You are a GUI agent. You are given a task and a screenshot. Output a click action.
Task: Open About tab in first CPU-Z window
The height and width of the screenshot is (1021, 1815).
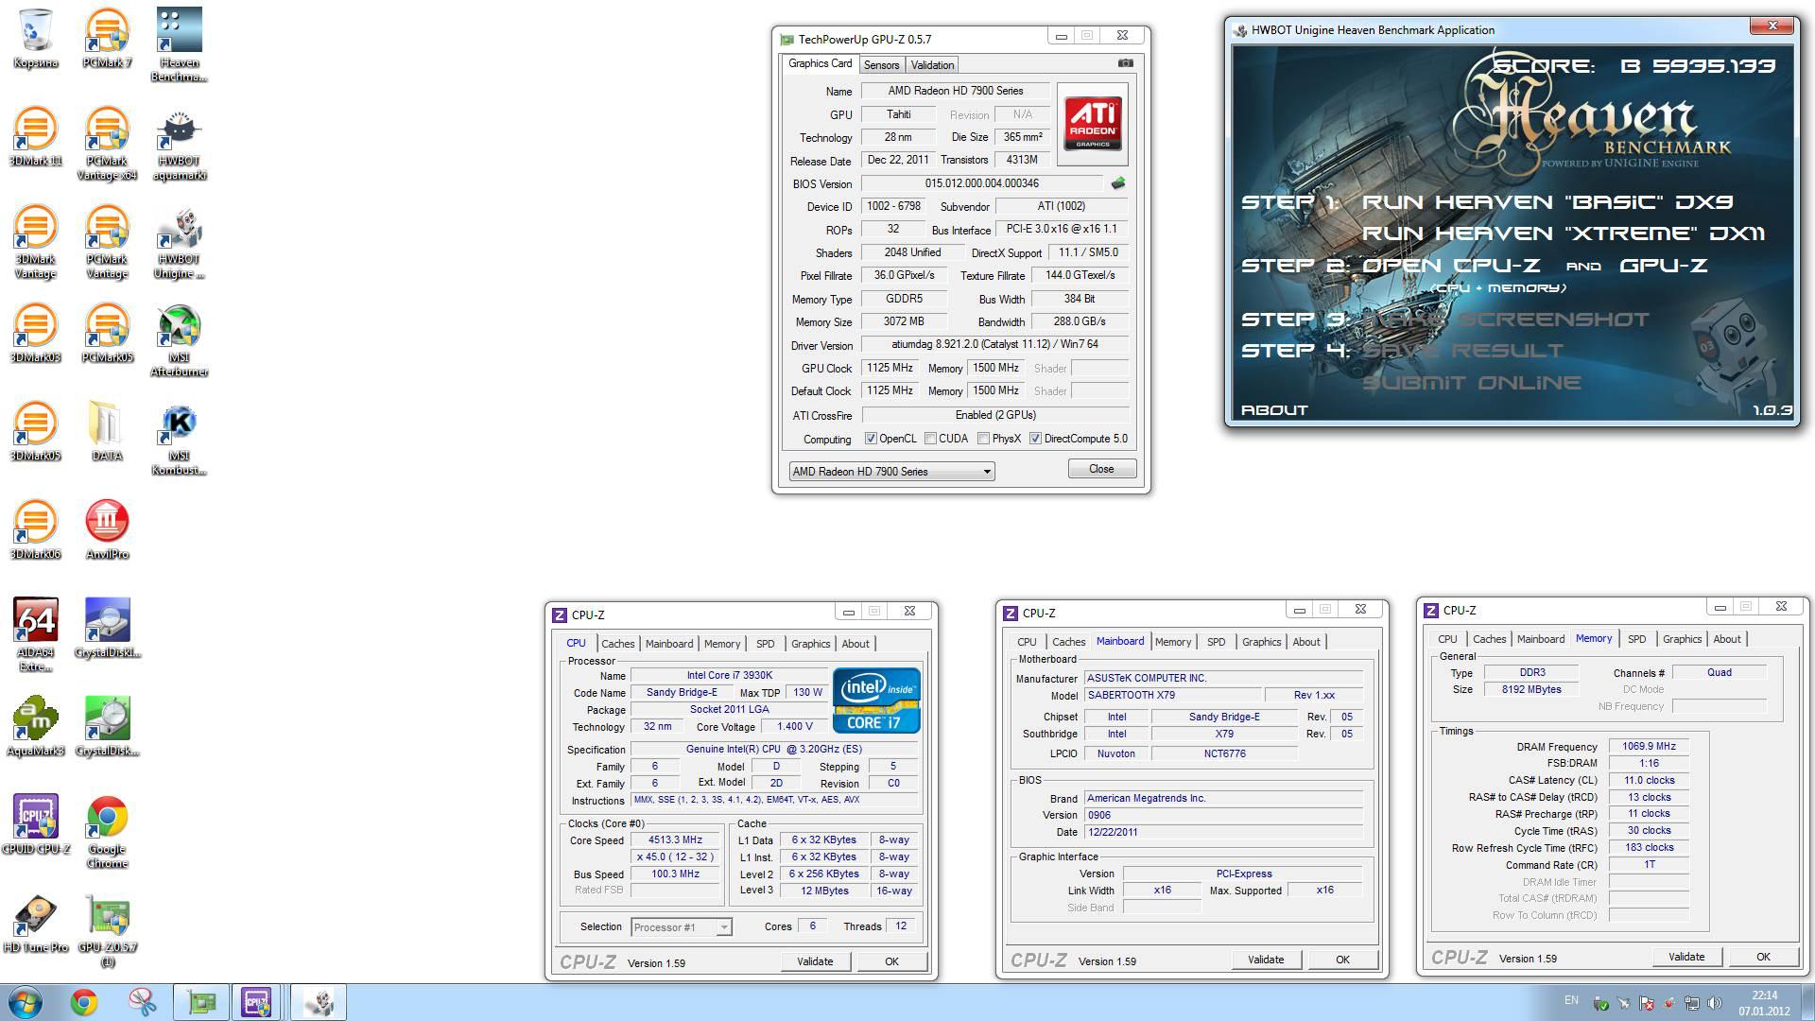click(x=856, y=644)
